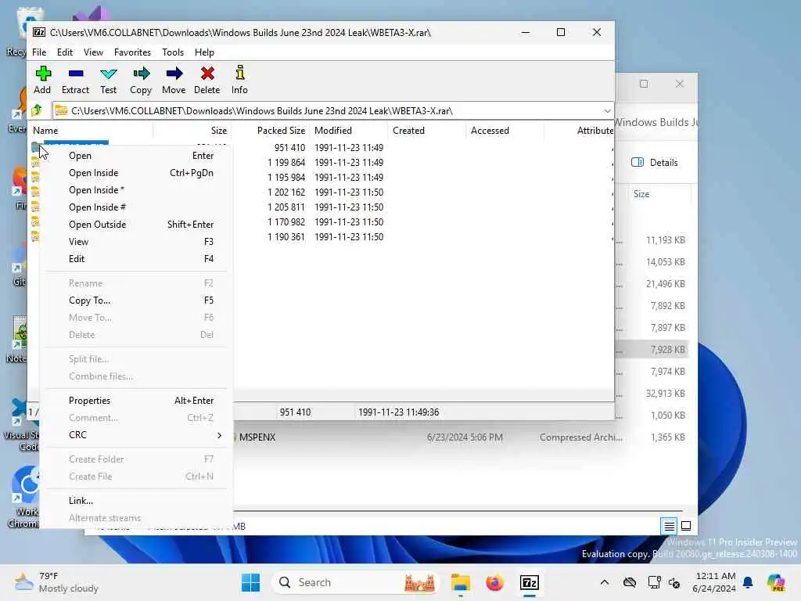
Task: Open Firefox from taskbar
Action: pyautogui.click(x=494, y=582)
